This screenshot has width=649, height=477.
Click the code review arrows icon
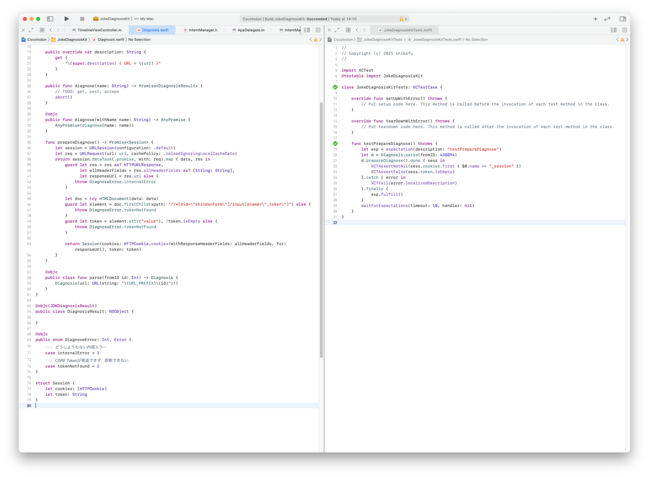pos(607,19)
